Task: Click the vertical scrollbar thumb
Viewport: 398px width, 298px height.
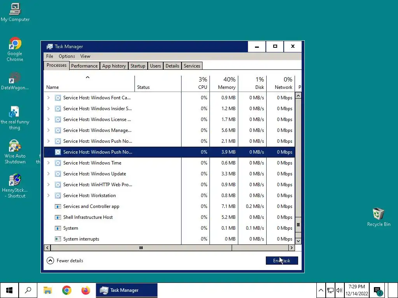Action: pos(298,225)
